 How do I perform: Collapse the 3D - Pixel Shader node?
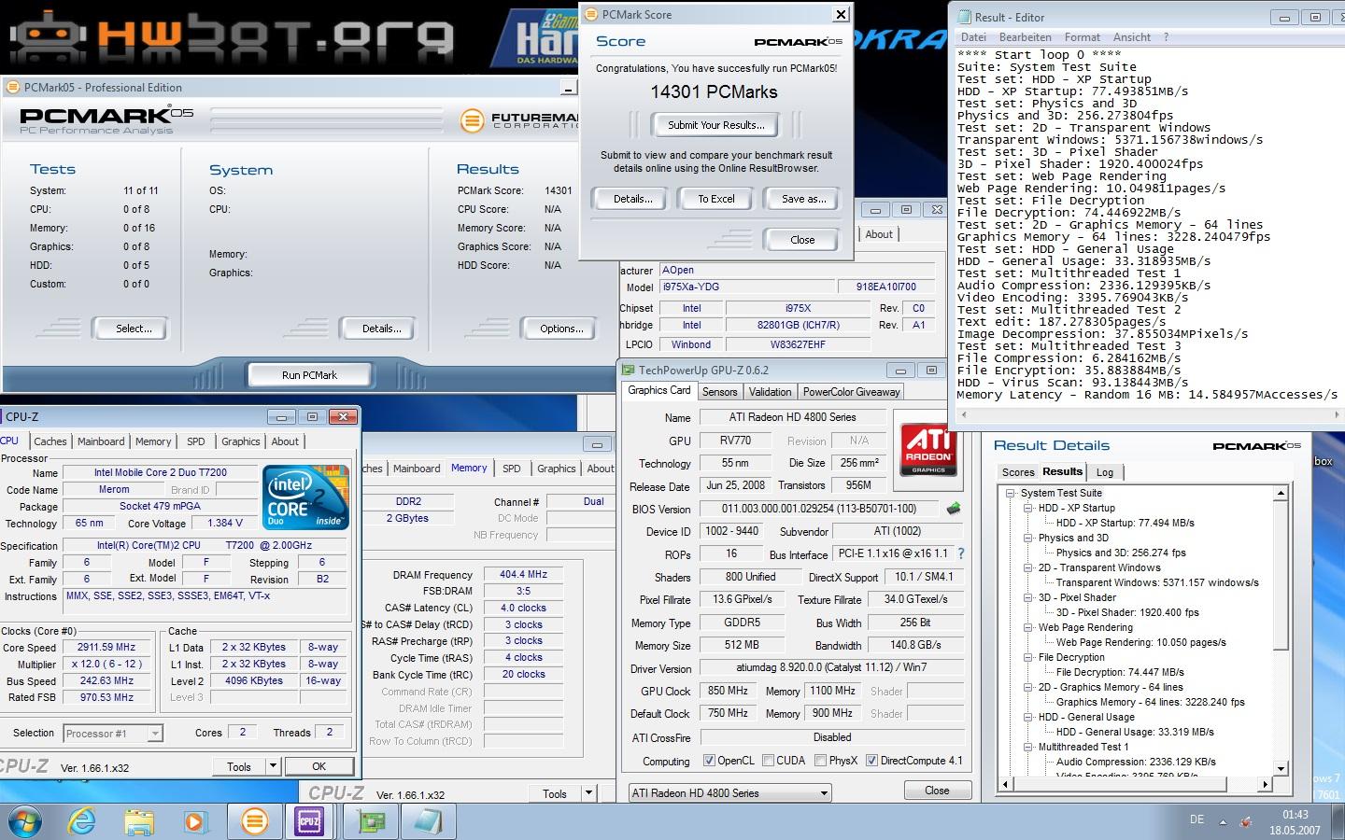pyautogui.click(x=1027, y=597)
